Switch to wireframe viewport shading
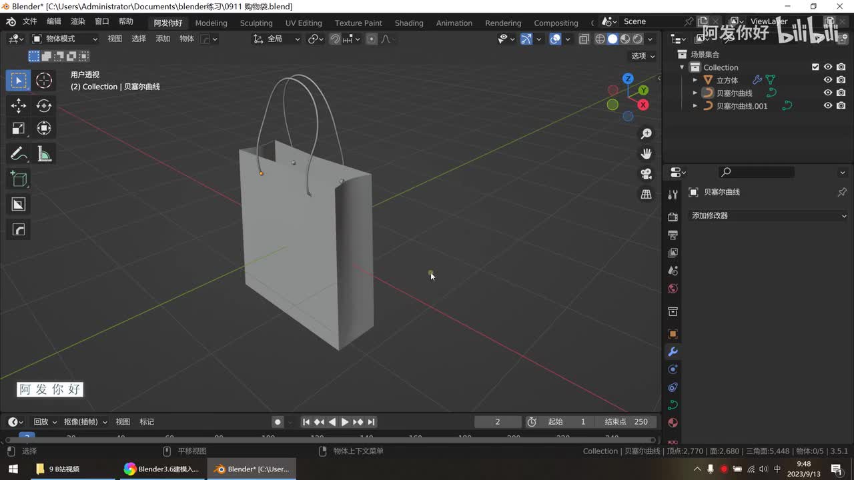This screenshot has width=854, height=480. click(600, 39)
